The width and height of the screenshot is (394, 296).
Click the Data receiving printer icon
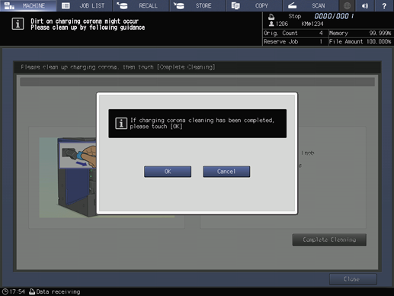click(32, 291)
